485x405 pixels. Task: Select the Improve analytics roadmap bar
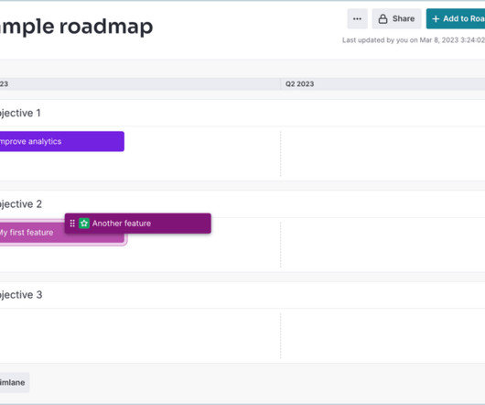click(62, 141)
